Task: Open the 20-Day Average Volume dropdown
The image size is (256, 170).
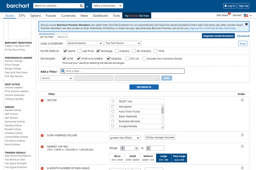Action: point(160,137)
